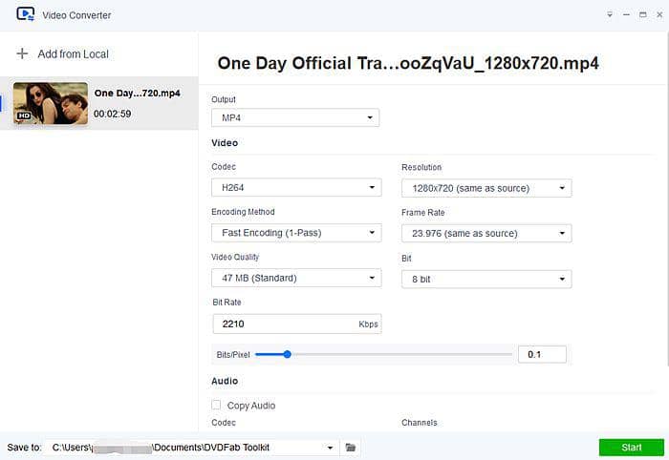Click the Video Converter app logo icon
This screenshot has height=460, width=669.
coord(26,15)
